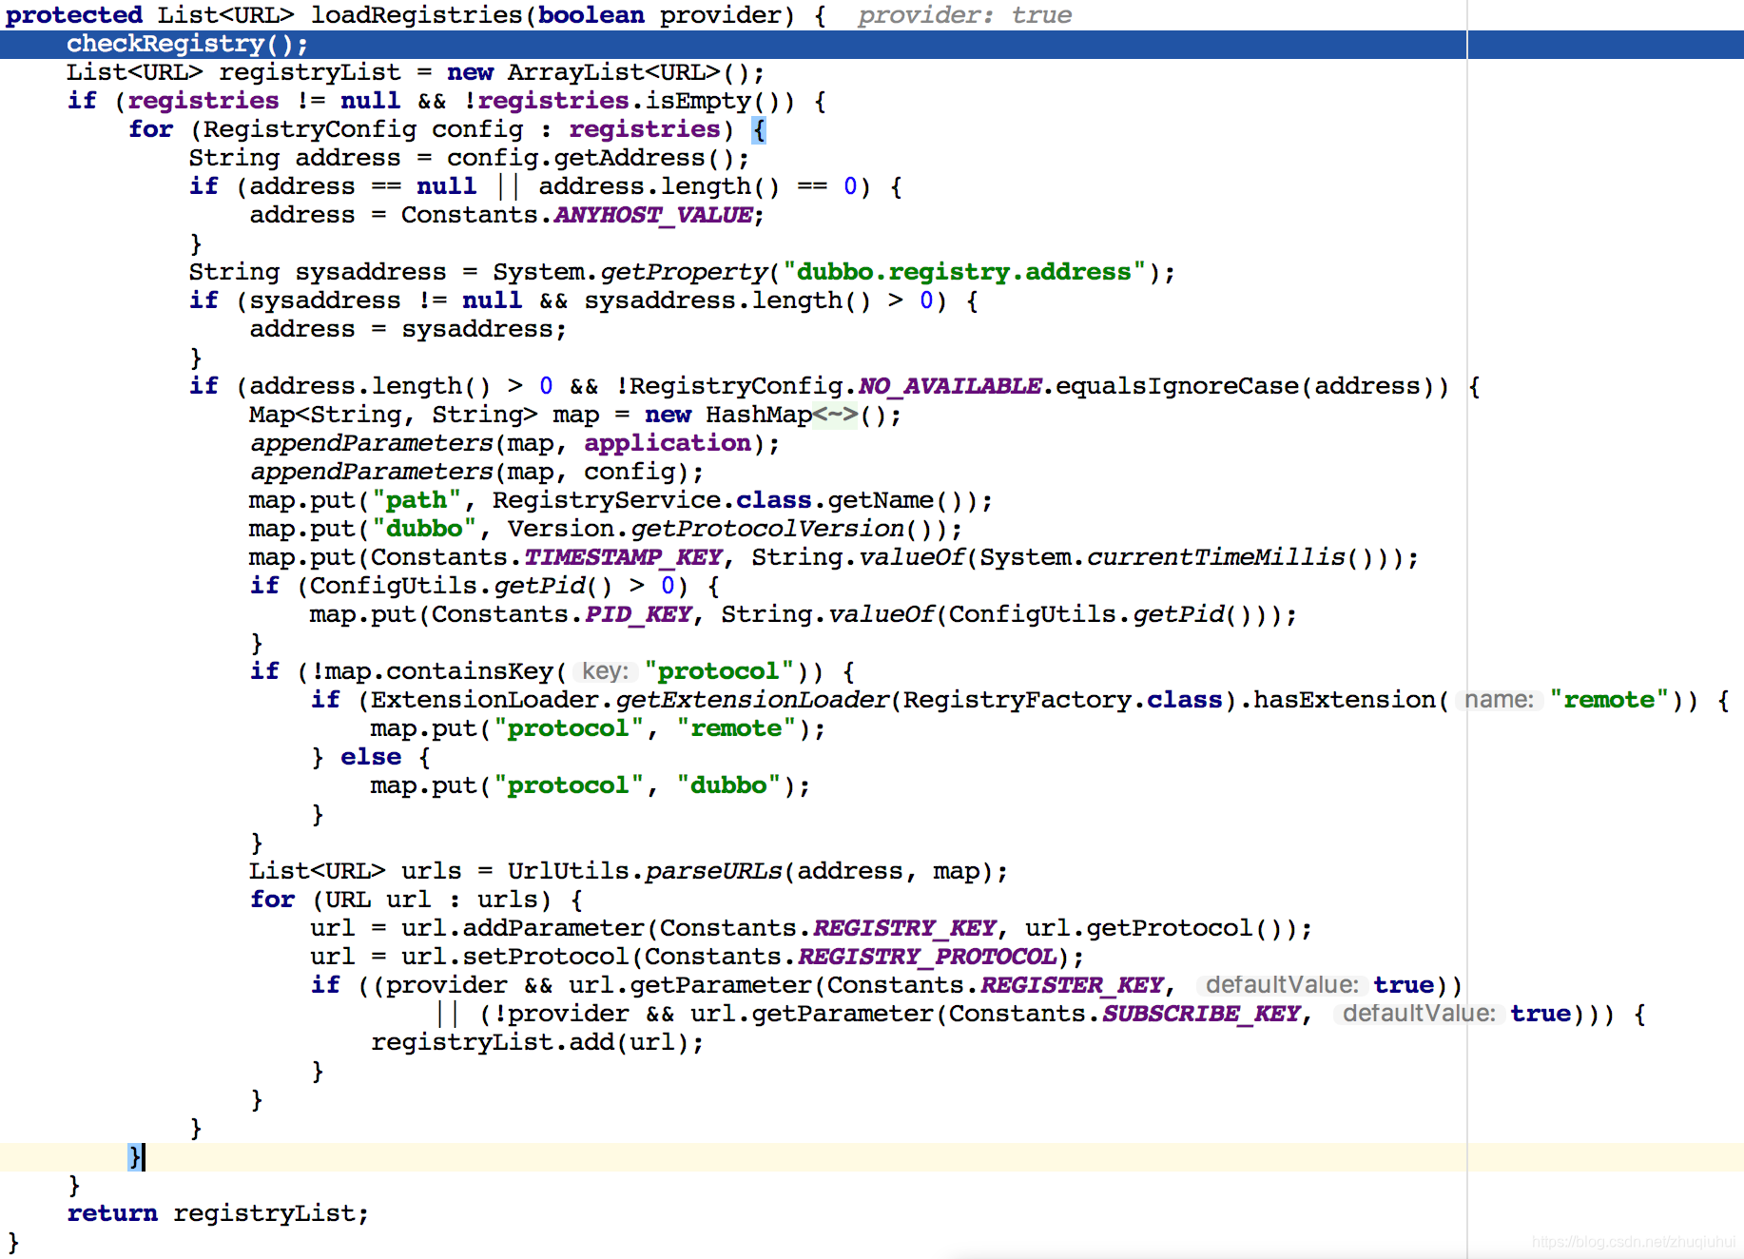Screen dimensions: 1744x1259
Task: Click the 'name:' parameter hint in hasExtension
Action: (1499, 700)
